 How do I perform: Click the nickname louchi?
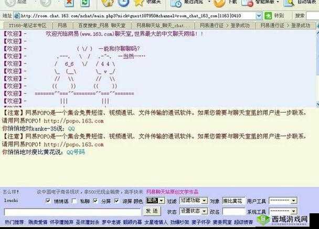point(11,200)
